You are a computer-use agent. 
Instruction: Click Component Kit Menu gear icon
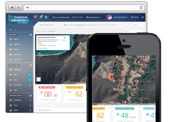(x=31, y=96)
